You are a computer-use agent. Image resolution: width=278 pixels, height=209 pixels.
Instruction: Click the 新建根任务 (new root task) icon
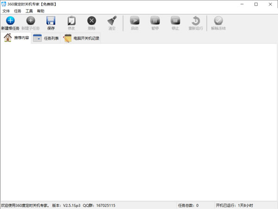(10, 20)
